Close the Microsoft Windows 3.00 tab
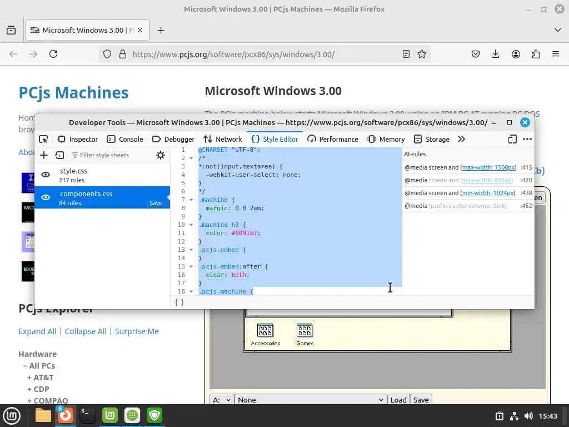 [x=140, y=31]
